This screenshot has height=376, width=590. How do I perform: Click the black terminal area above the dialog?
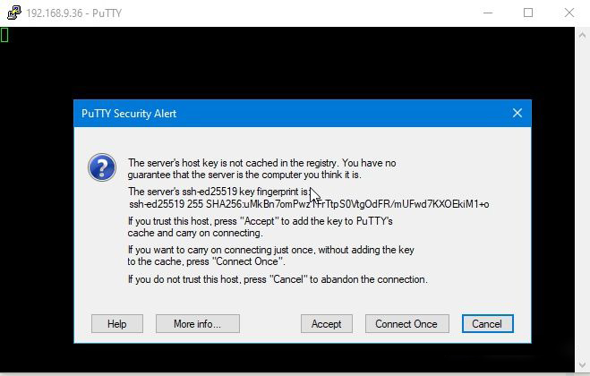[287, 64]
